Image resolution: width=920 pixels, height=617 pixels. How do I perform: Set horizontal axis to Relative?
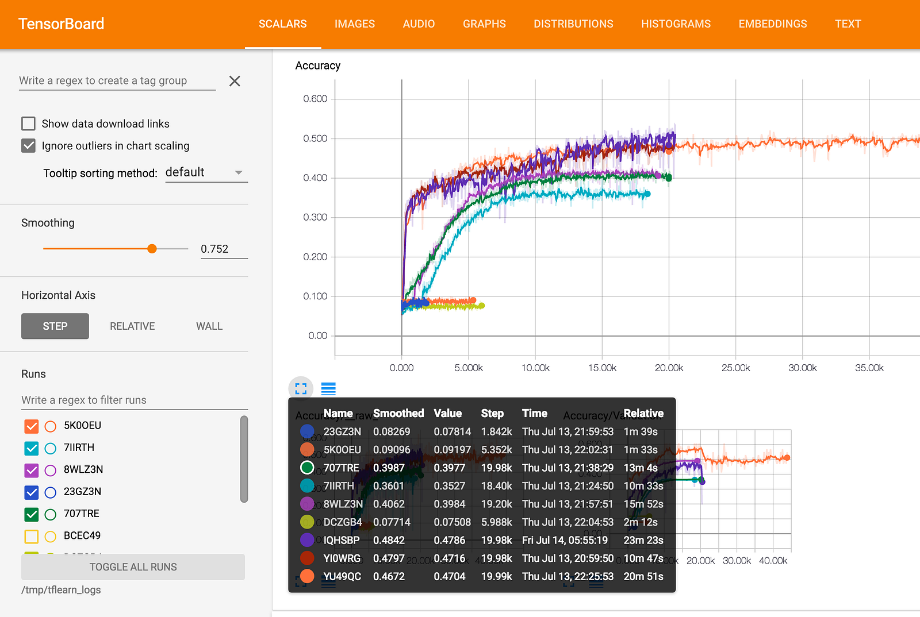pos(132,326)
